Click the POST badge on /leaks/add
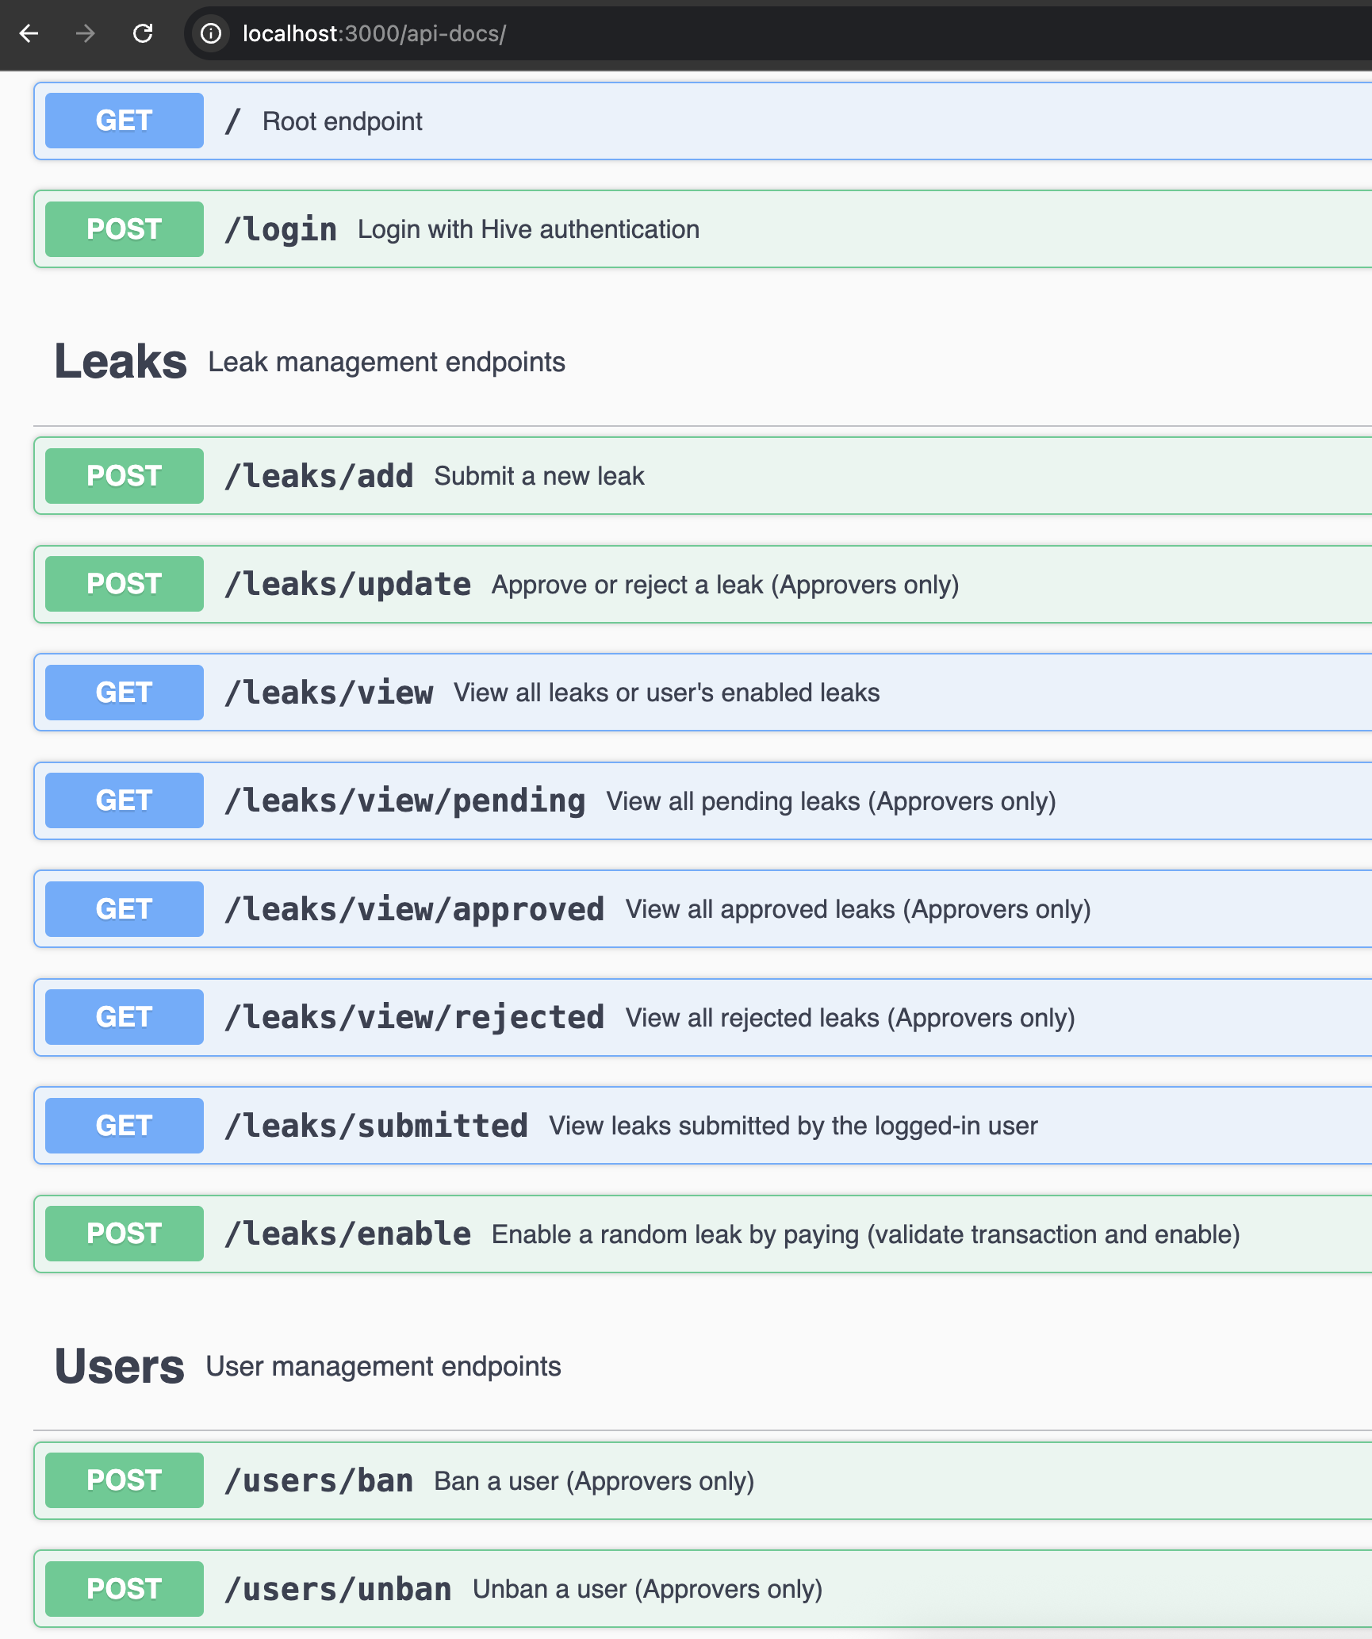Screen dimensions: 1372x1639 coord(124,476)
